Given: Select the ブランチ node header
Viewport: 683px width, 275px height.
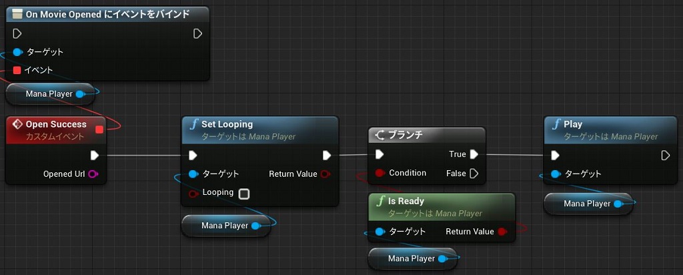Looking at the screenshot, I should point(427,135).
